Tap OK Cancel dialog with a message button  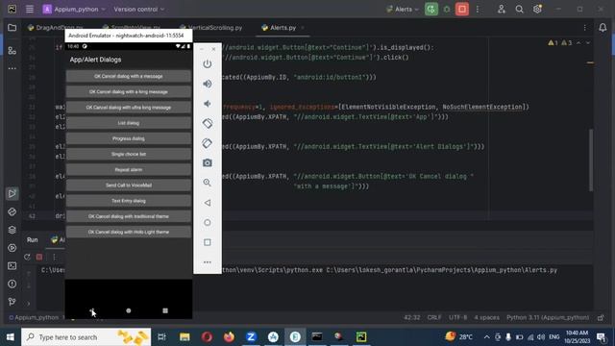[x=128, y=76]
